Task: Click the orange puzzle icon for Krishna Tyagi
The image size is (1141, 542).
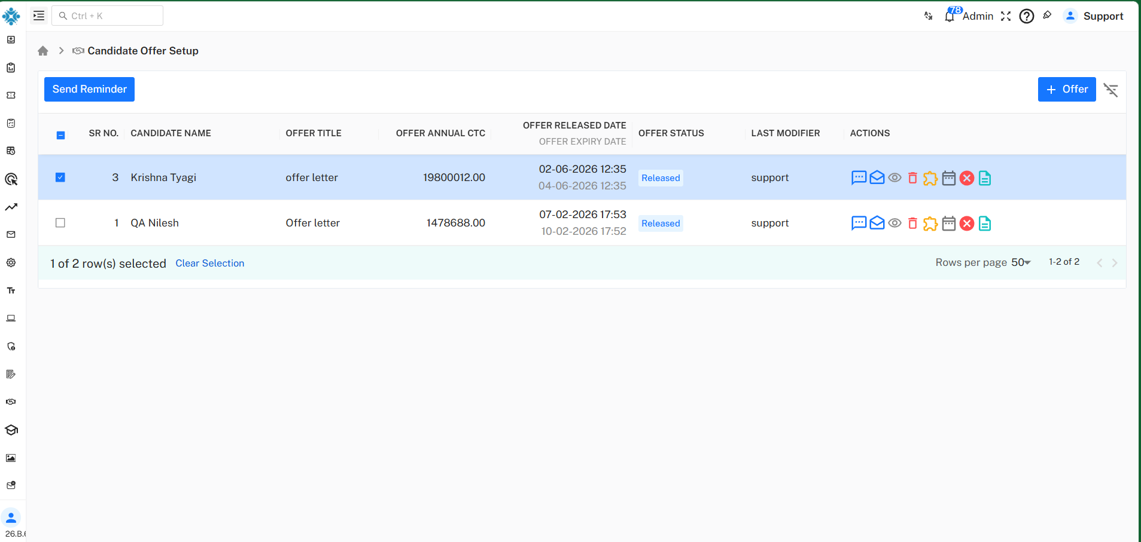Action: pos(930,178)
